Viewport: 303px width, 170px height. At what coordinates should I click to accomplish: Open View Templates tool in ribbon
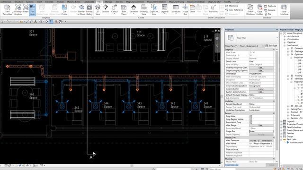(x=8, y=10)
